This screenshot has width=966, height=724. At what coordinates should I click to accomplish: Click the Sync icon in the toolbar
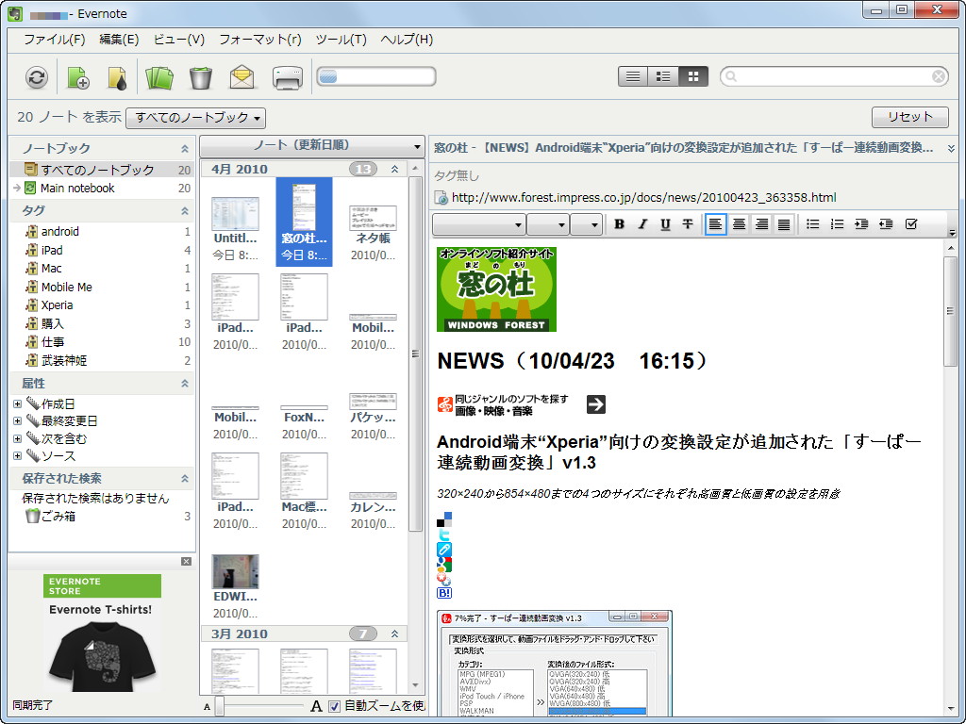pyautogui.click(x=36, y=76)
